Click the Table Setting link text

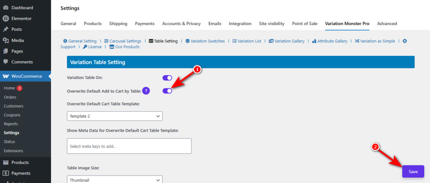tap(166, 41)
